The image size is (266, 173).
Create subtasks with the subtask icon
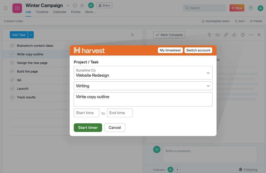(218, 35)
